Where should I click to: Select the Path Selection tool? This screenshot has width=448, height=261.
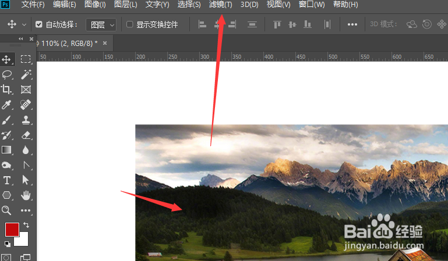pyautogui.click(x=26, y=180)
